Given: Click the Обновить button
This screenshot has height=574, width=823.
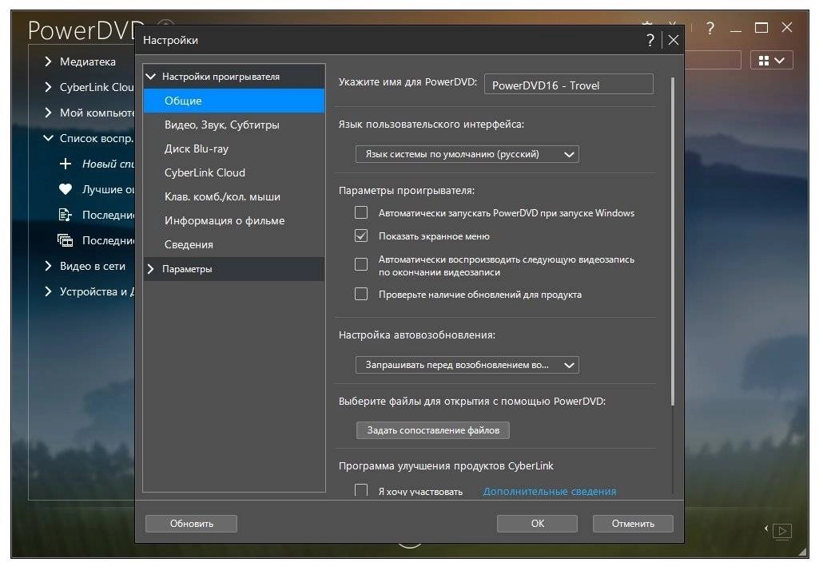Looking at the screenshot, I should tap(191, 524).
